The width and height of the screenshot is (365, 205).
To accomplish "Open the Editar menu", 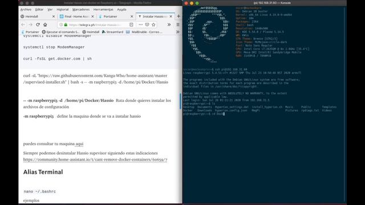I will pos(39,10).
